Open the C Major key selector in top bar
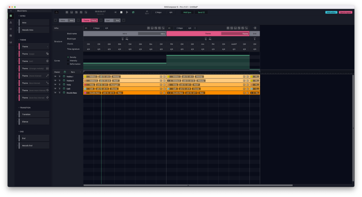The width and height of the screenshot is (362, 197). [x=158, y=12]
